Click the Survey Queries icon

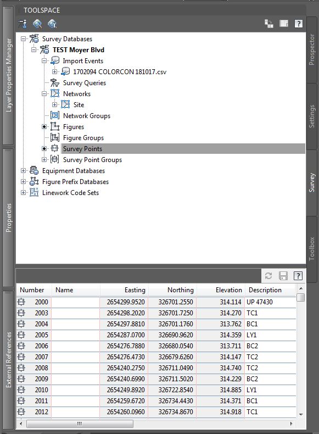point(55,83)
